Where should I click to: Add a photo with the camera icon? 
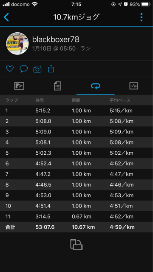tap(37, 69)
